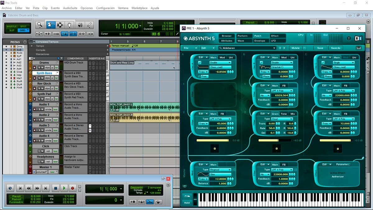Viewport: 373px width, 210px height.
Task: Open the Absynth Edit dropdown in toolbar
Action: coord(208,48)
